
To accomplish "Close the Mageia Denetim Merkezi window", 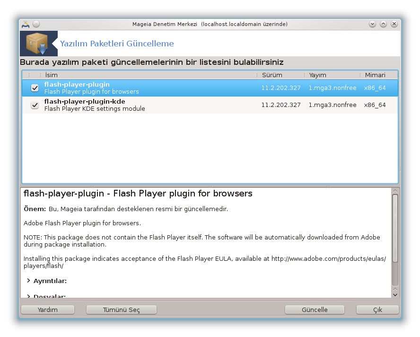I will [394, 24].
